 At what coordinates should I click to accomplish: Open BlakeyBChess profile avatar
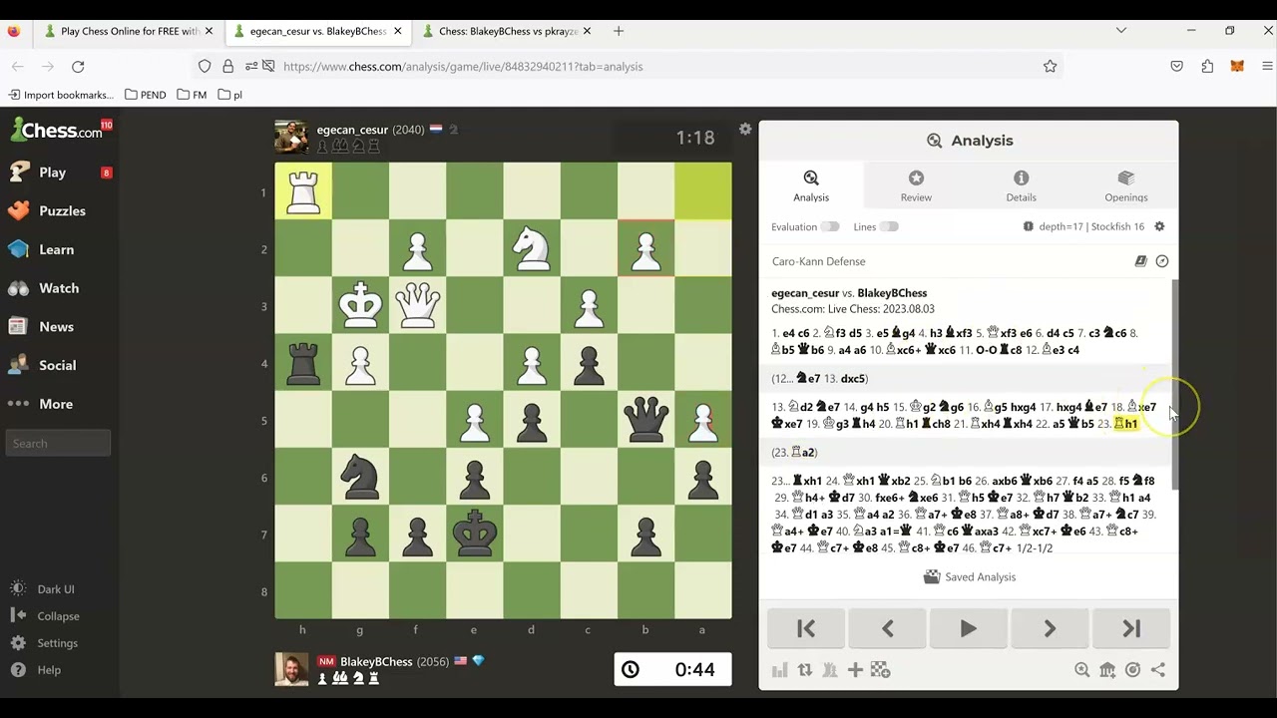[292, 669]
